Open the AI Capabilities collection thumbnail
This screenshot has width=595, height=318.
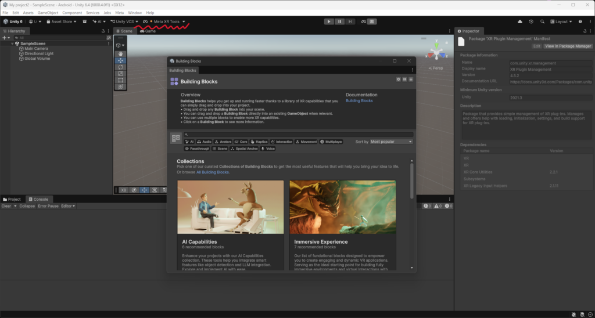(x=230, y=207)
